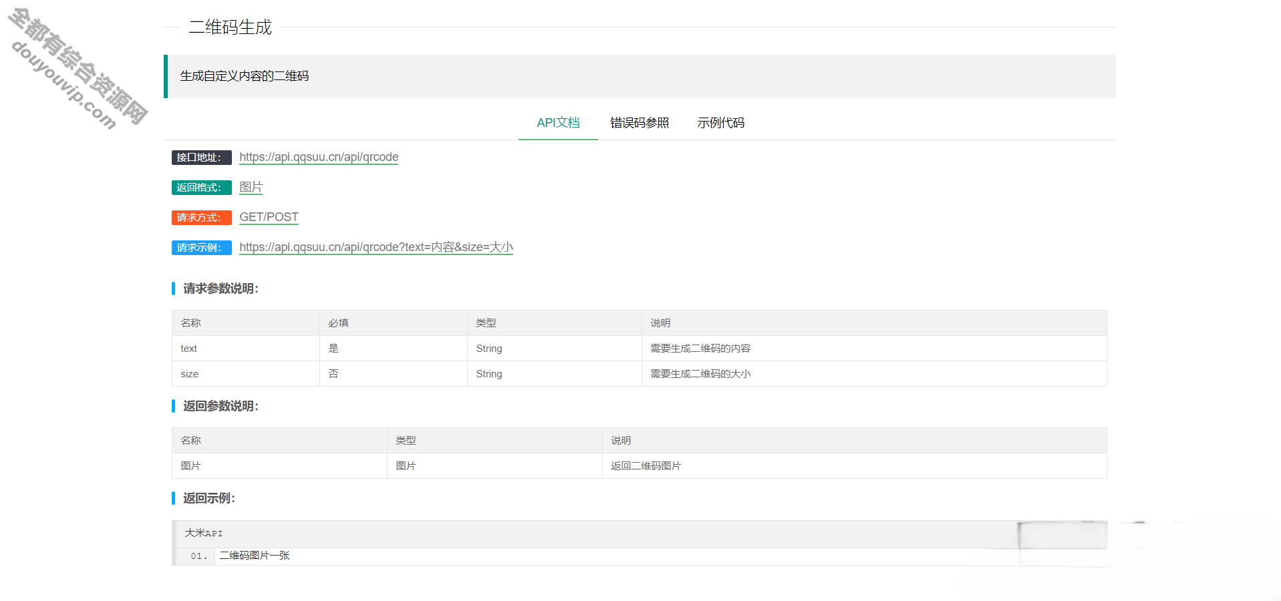Click the https://api.qqsuu.cn/api/qrcode interface address link
1281x601 pixels.
tap(319, 157)
